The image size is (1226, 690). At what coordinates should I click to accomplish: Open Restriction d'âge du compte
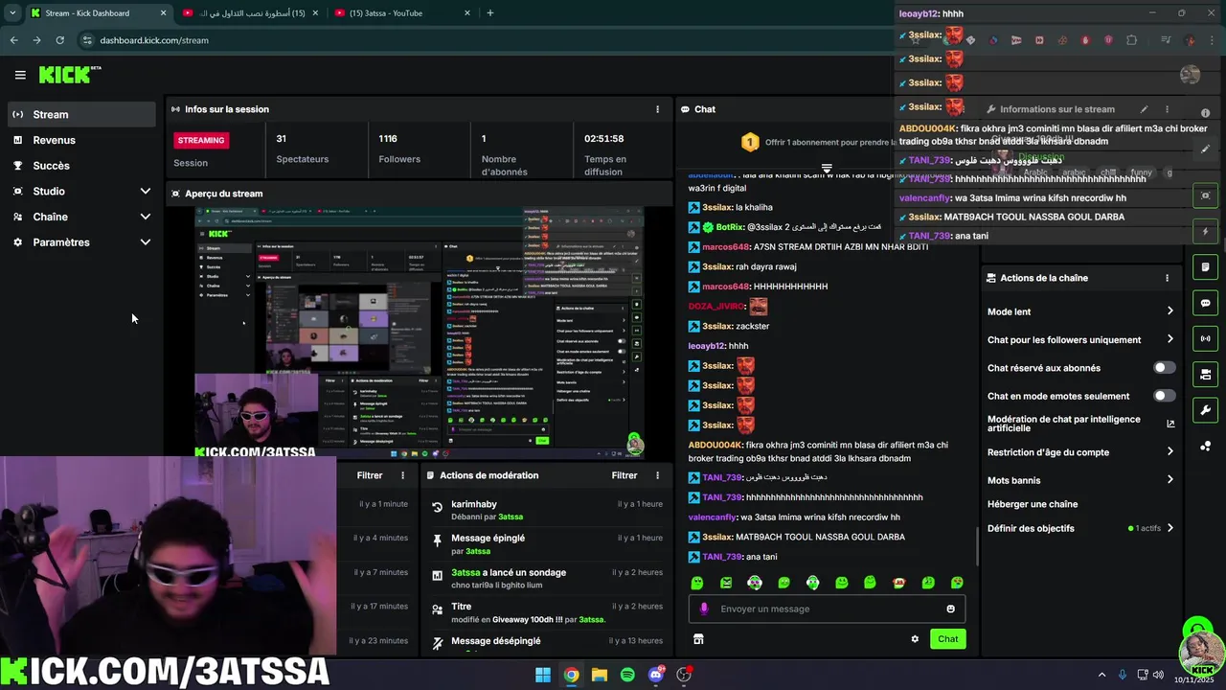[1080, 452]
